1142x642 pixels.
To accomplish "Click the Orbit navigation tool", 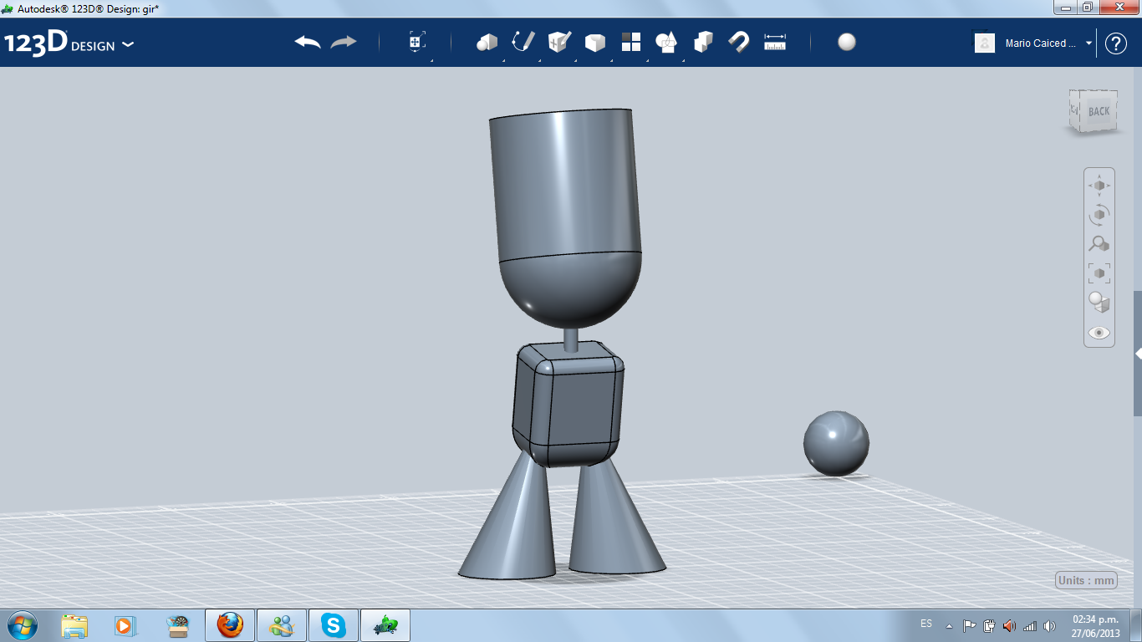I will [x=1099, y=215].
